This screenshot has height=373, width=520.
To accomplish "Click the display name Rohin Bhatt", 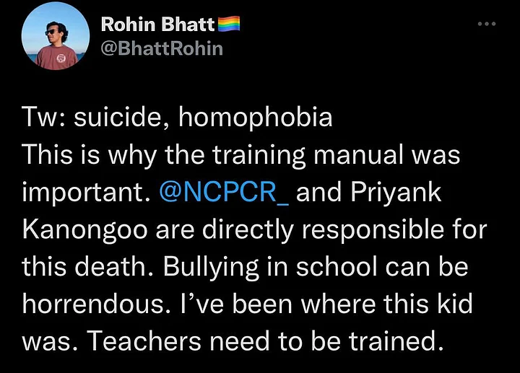I will tap(157, 25).
